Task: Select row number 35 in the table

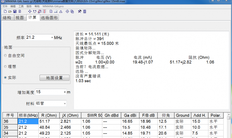Action: pyautogui.click(x=10, y=127)
